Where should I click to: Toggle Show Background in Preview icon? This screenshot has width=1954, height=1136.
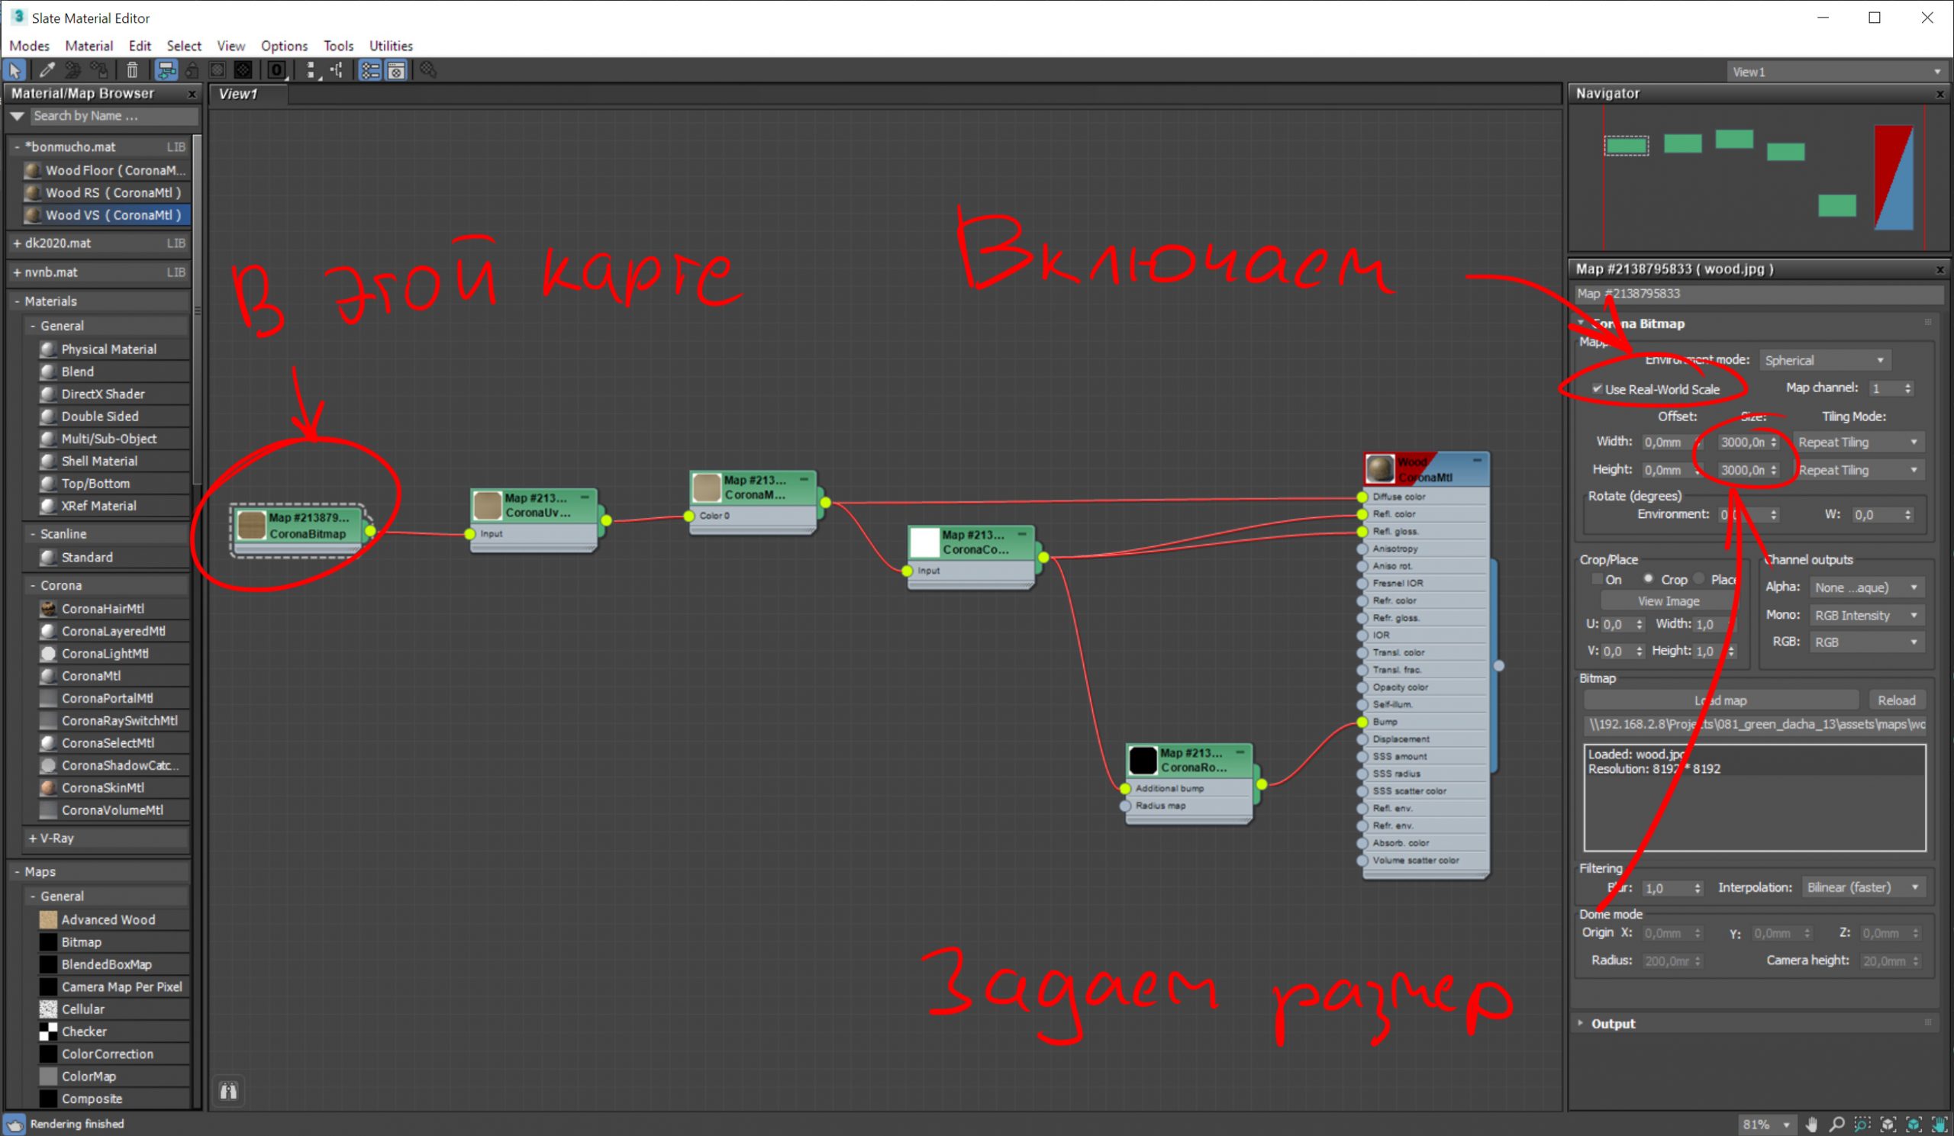coord(243,70)
